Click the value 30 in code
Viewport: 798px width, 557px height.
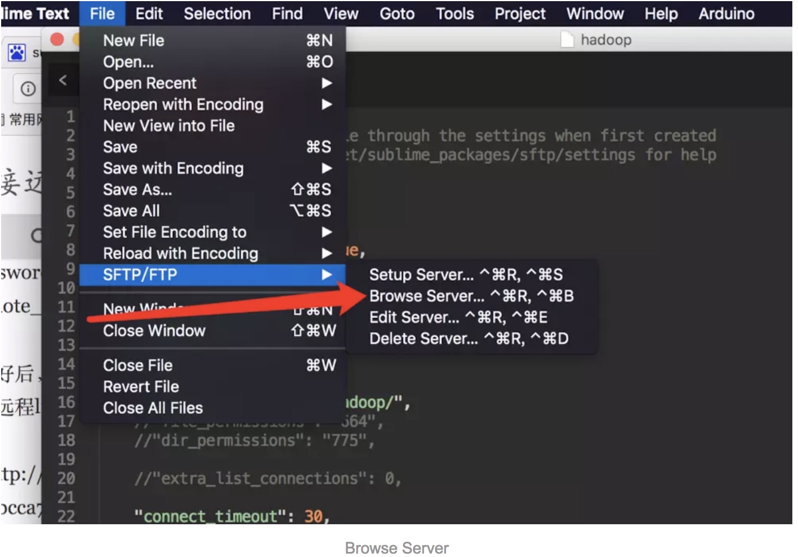tap(313, 516)
